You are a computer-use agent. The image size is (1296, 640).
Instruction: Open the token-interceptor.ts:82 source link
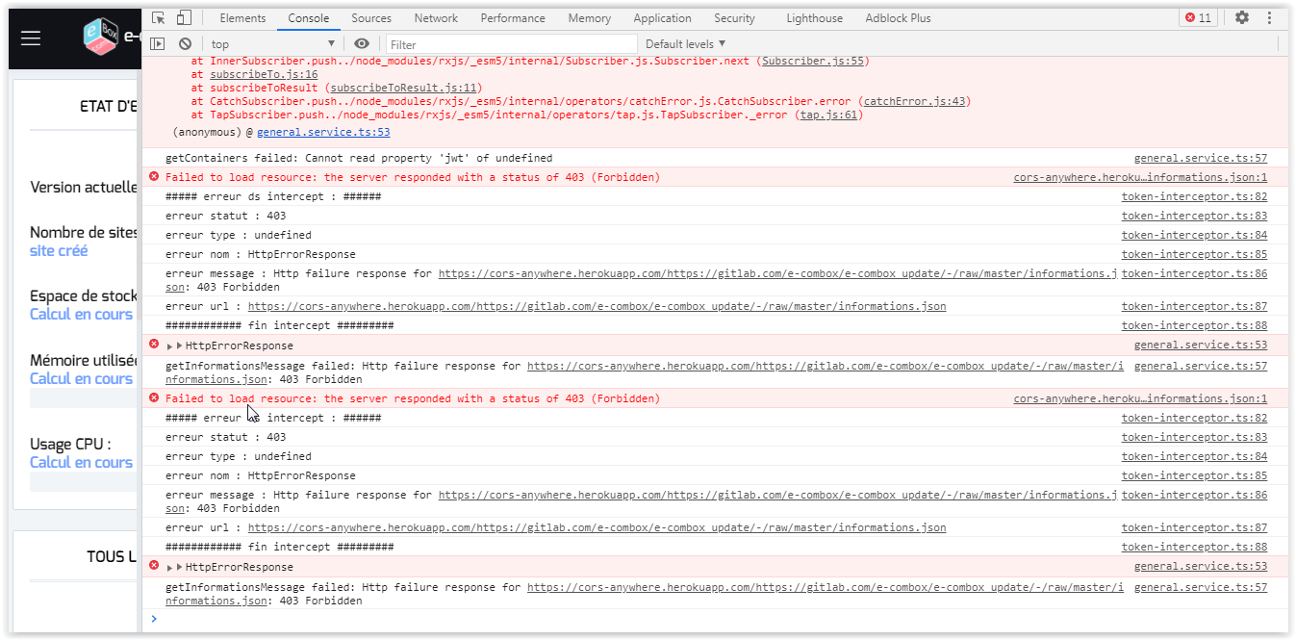point(1194,196)
